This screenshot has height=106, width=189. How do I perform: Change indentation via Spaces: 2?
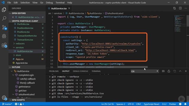[120, 104]
